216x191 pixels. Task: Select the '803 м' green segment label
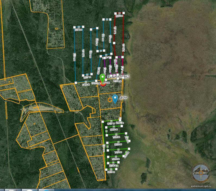(x=118, y=144)
